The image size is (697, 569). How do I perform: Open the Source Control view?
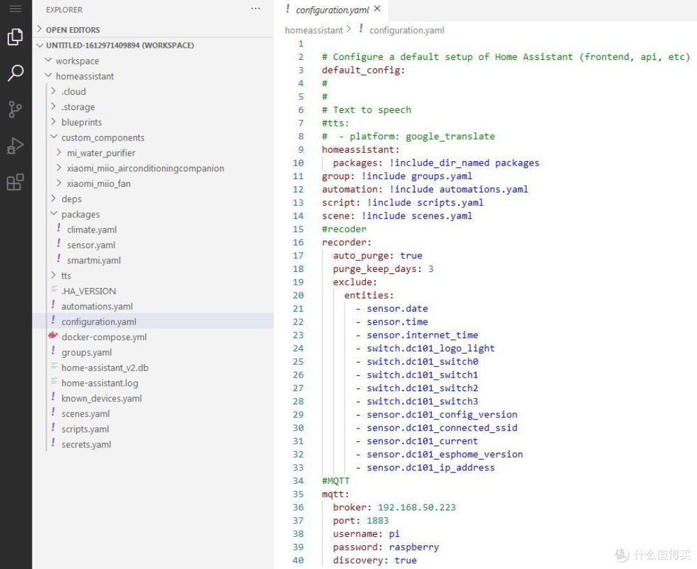coord(15,110)
